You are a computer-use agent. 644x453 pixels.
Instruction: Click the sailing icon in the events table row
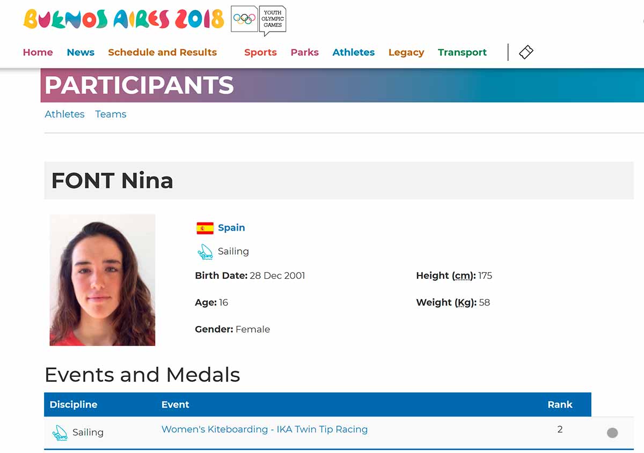[60, 432]
